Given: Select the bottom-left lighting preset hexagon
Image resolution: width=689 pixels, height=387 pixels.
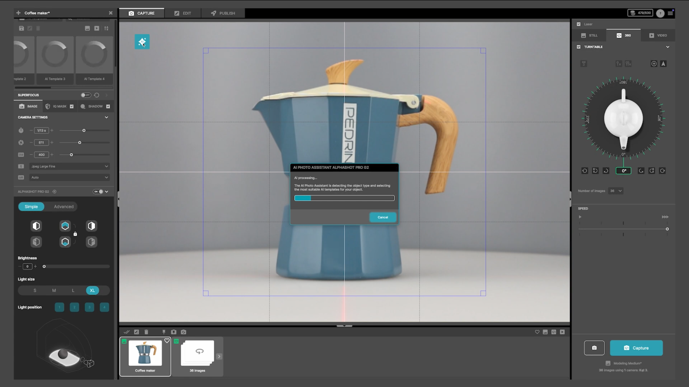Looking at the screenshot, I should point(36,242).
